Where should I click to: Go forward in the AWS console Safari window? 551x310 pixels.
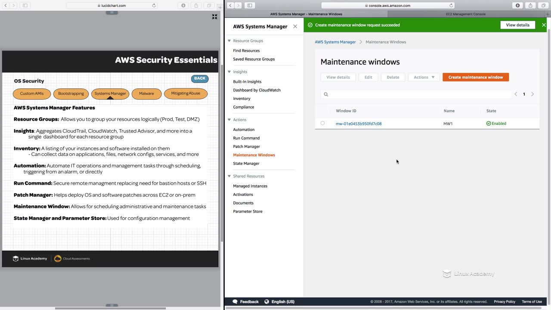click(238, 6)
